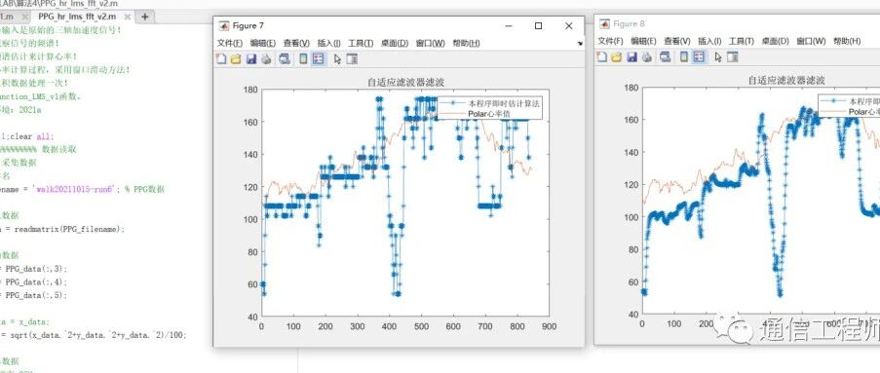Toggle Edit Plot arrow tool in Figure 7
This screenshot has width=880, height=373.
[x=337, y=58]
